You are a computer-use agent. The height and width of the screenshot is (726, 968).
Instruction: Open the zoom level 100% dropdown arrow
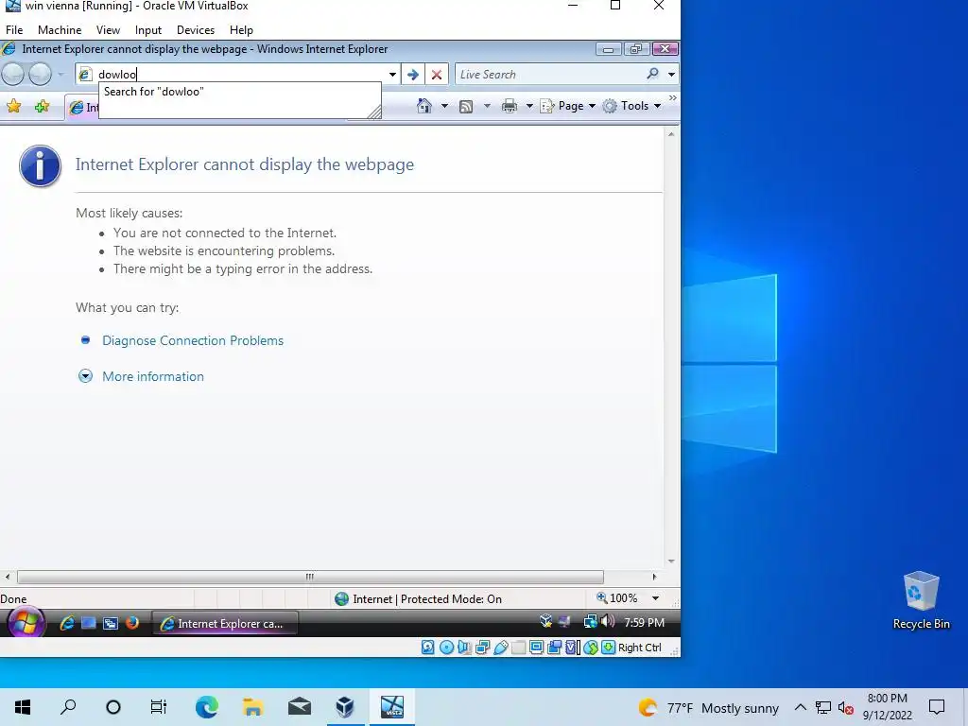(x=656, y=598)
